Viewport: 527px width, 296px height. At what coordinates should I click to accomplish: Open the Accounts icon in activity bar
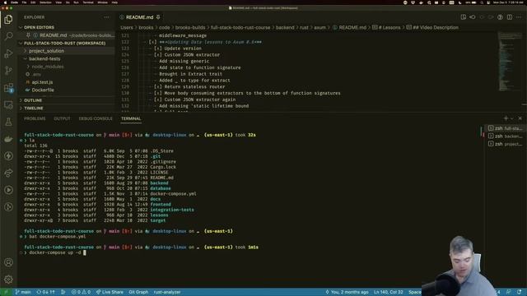click(8, 262)
